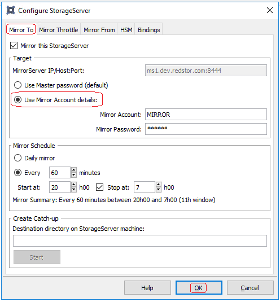Screen dimensions: 280x302
Task: Confirm settings with the OK button
Action: click(x=199, y=288)
